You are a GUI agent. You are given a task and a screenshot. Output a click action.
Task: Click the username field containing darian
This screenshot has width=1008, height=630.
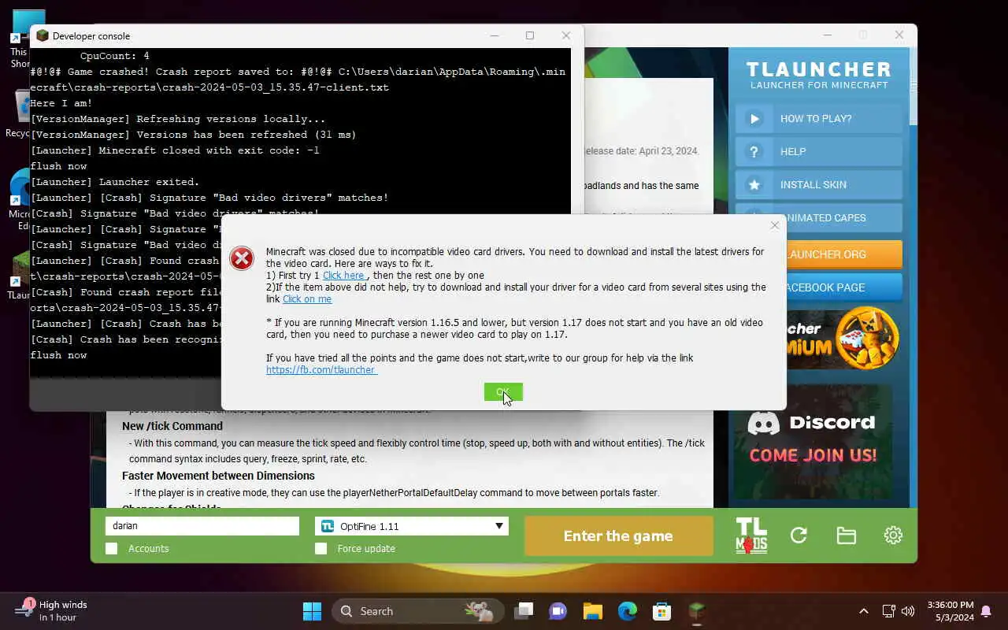pyautogui.click(x=202, y=526)
